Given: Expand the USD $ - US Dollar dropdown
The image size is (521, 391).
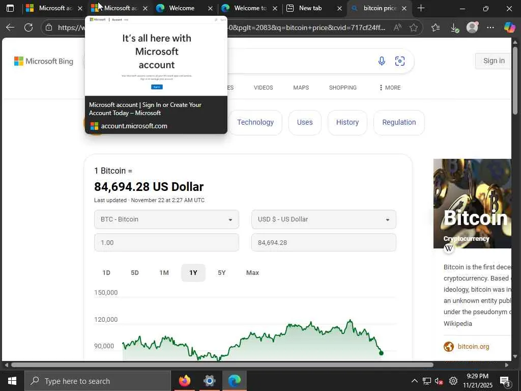Looking at the screenshot, I should click(x=324, y=219).
